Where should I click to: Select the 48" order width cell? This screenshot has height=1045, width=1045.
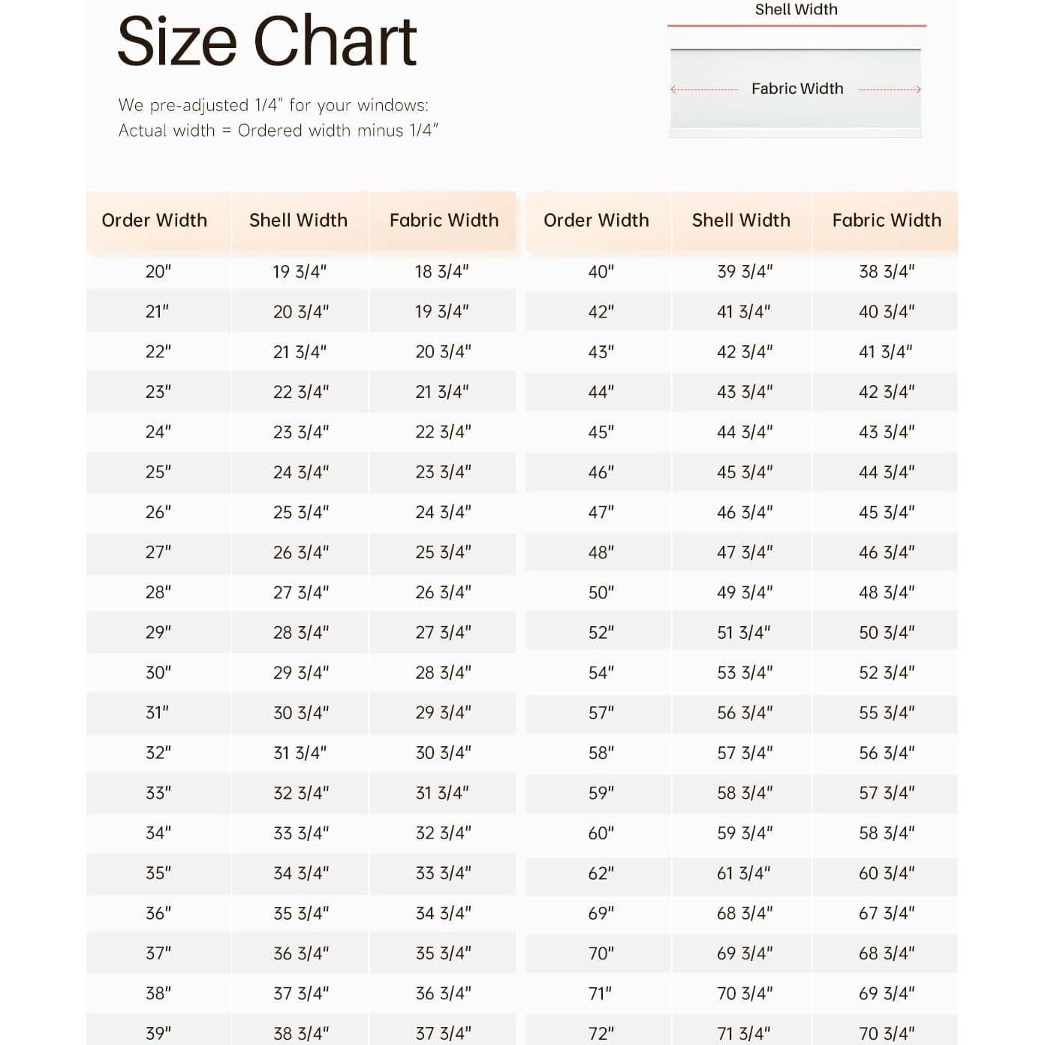pos(601,552)
